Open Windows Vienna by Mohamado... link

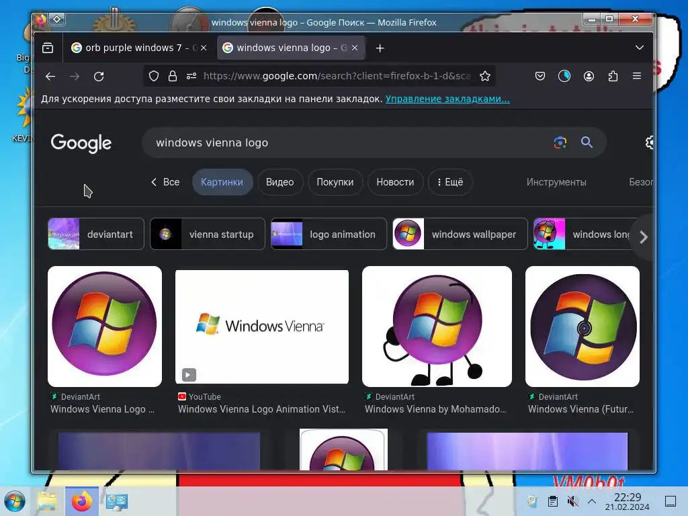coord(435,409)
